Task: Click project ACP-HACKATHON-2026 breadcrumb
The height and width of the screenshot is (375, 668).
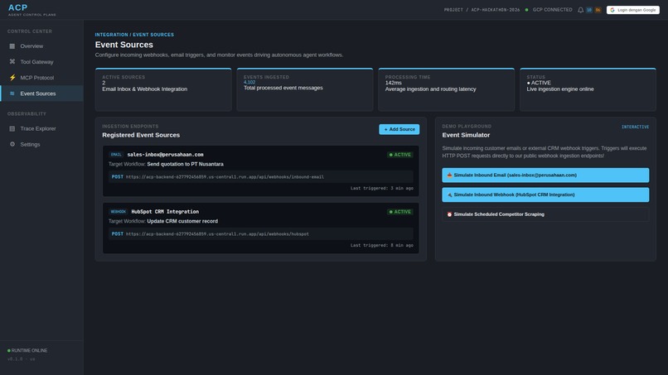Action: [482, 10]
